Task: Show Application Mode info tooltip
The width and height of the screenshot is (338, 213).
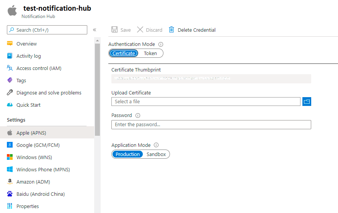Action: point(156,145)
